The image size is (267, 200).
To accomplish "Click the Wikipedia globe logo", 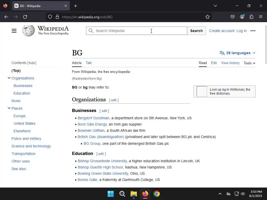I will tap(28, 31).
